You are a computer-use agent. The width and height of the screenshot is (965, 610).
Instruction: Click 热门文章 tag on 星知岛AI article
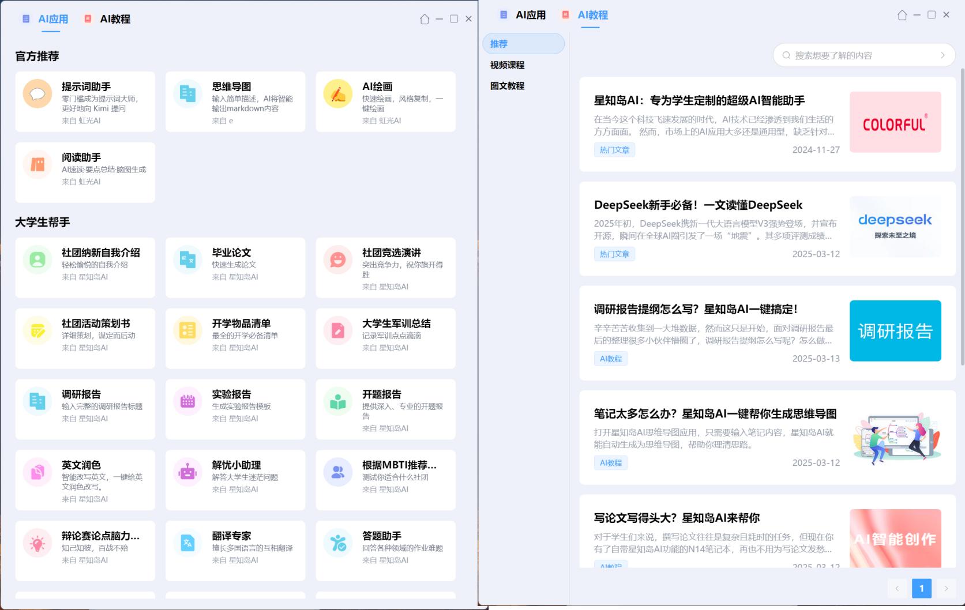(x=614, y=150)
